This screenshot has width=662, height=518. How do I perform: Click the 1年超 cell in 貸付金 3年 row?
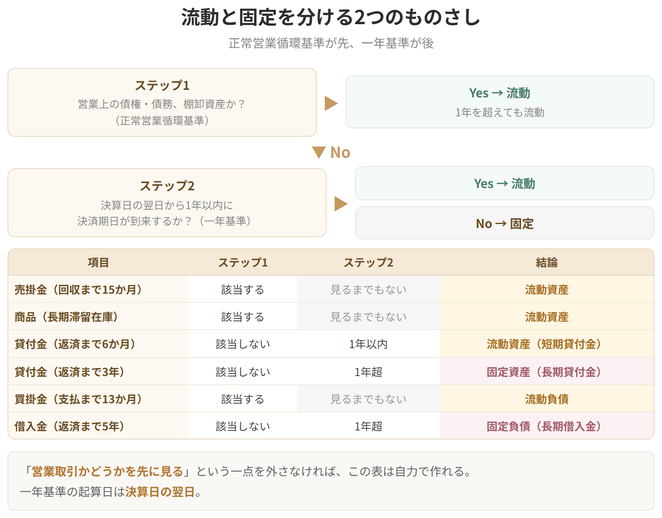[368, 372]
